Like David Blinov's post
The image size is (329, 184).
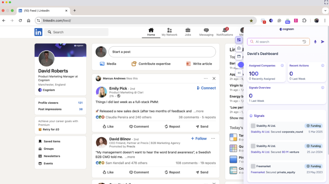[108, 172]
